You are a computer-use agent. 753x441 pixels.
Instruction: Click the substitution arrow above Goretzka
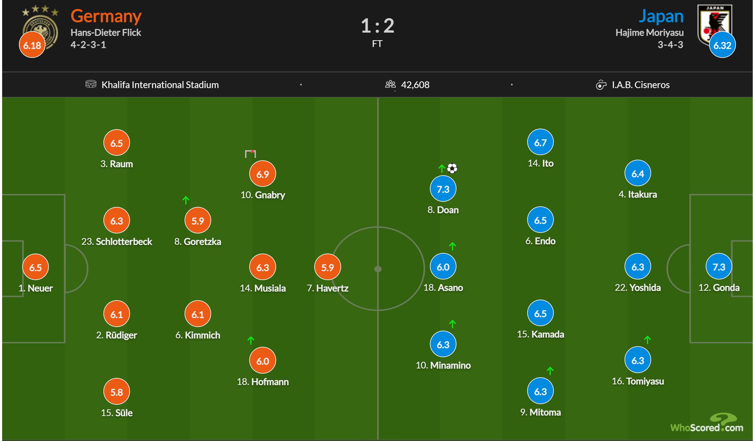pos(186,200)
